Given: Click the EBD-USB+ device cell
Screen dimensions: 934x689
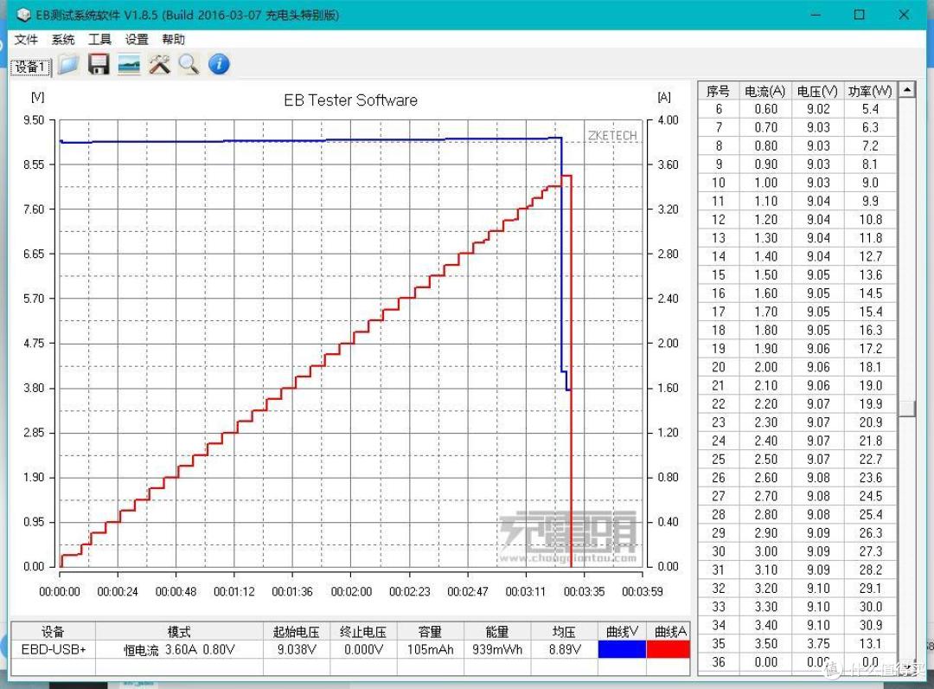Looking at the screenshot, I should (x=54, y=649).
